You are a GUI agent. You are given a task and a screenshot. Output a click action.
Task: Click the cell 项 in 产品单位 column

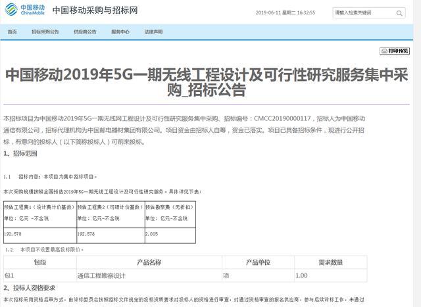point(258,275)
